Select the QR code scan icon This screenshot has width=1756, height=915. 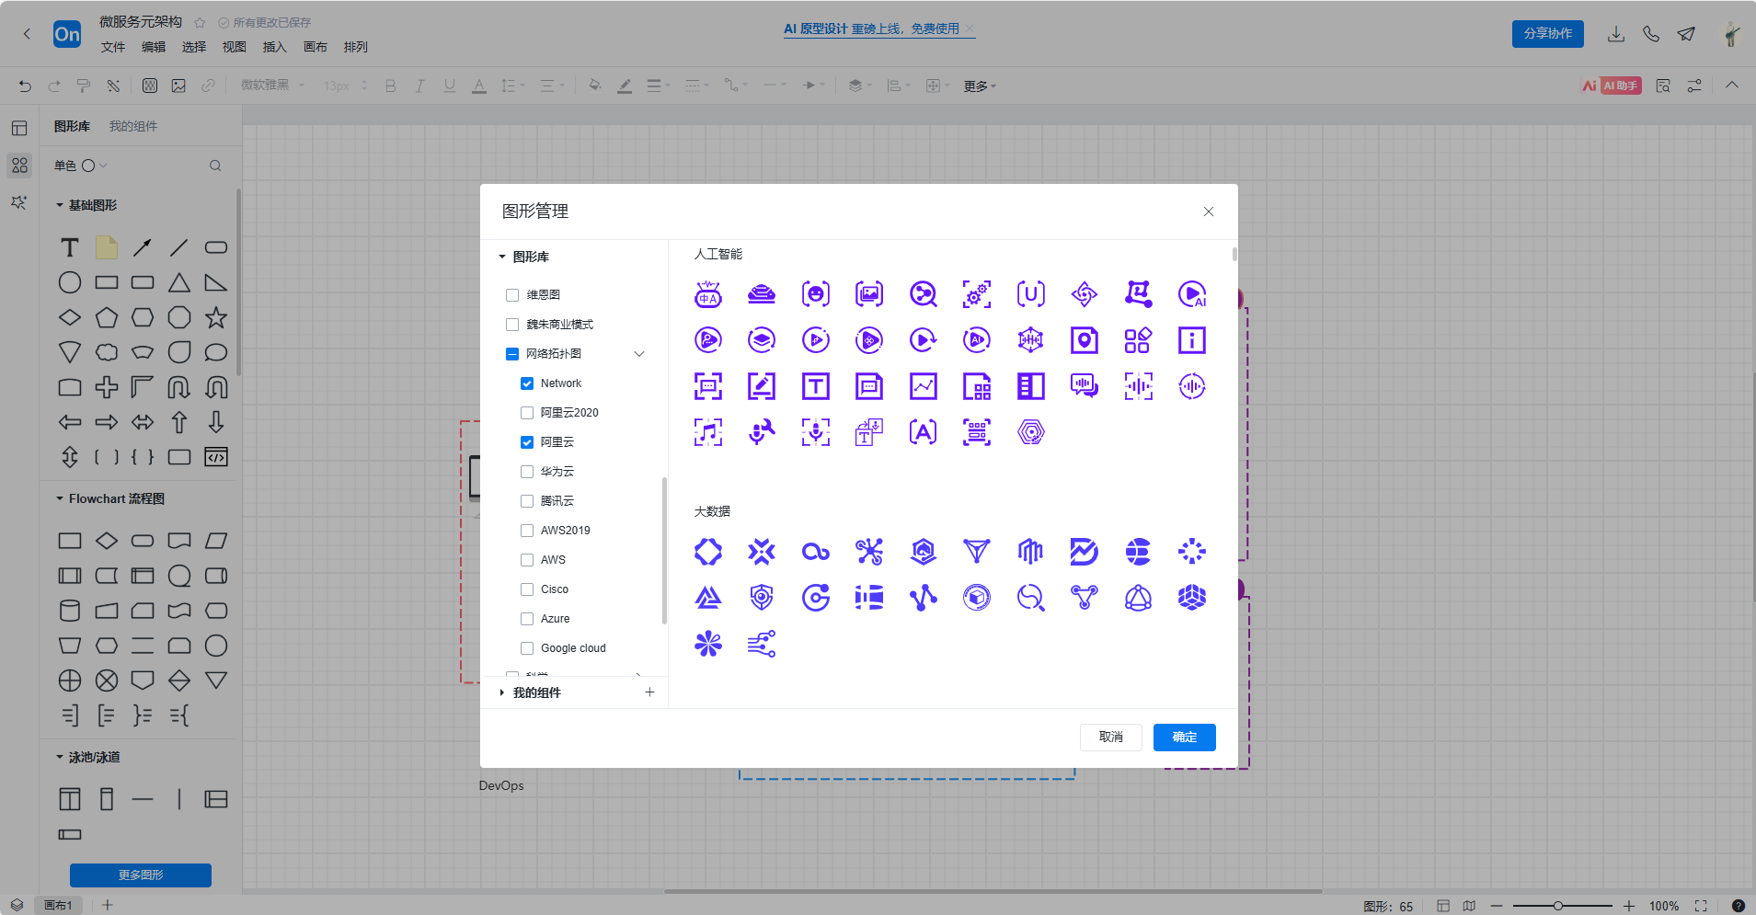(977, 432)
